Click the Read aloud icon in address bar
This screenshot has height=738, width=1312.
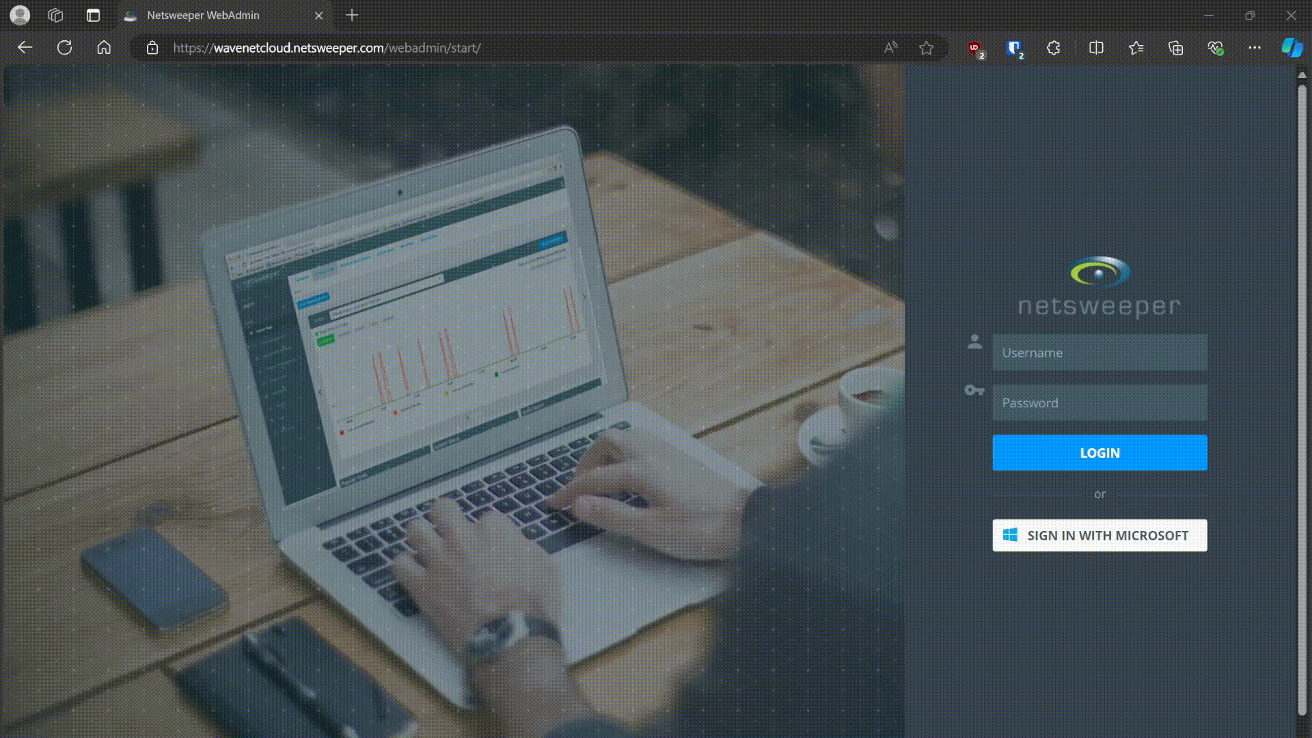[890, 48]
